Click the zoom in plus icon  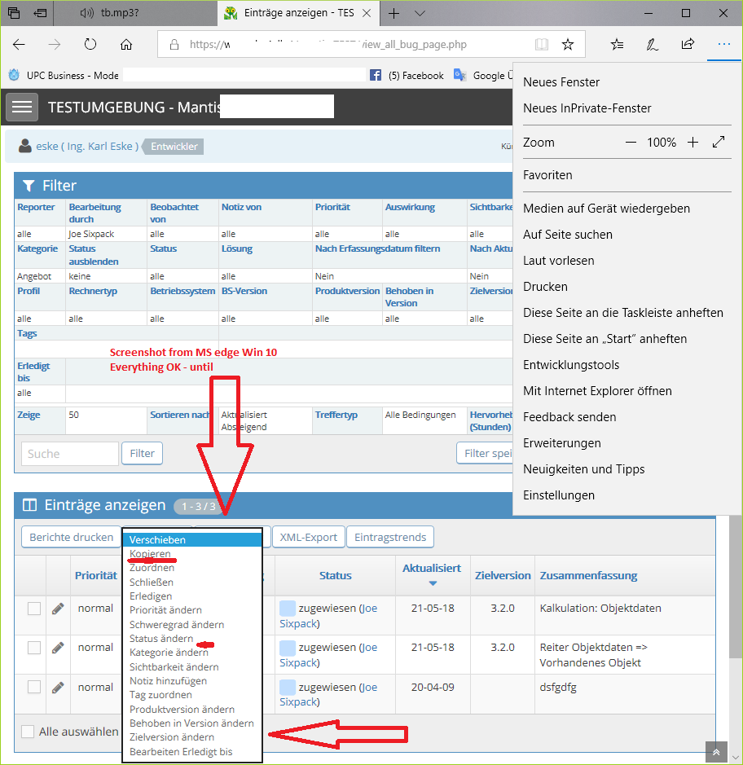pos(692,143)
